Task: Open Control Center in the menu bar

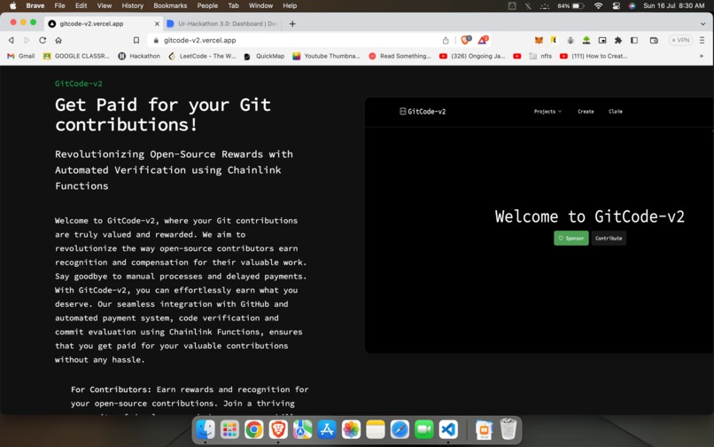Action: coord(616,5)
